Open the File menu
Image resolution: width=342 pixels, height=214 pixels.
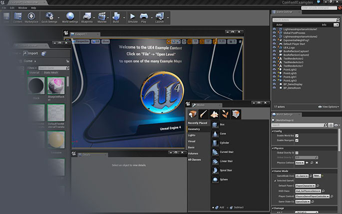coord(4,8)
